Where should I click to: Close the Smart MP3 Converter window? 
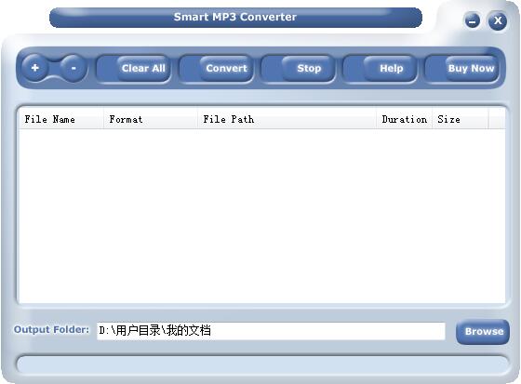click(x=498, y=20)
